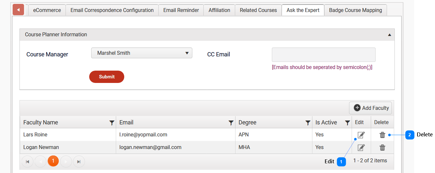Viewport: 435px width, 173px height.
Task: Open the Email column filter
Action: tap(231, 123)
